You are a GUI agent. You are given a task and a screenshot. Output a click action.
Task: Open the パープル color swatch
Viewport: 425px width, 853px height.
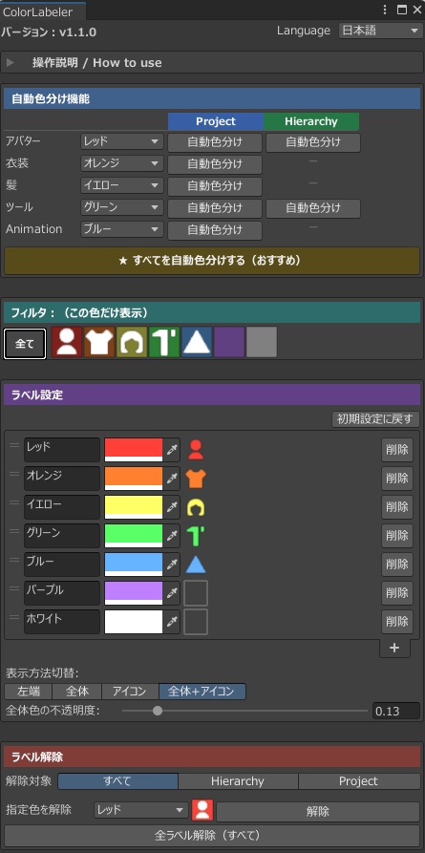click(x=134, y=593)
